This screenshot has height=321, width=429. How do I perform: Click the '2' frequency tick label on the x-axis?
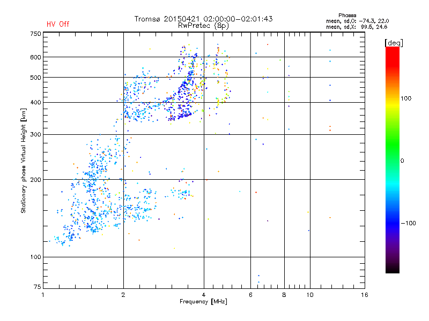tap(123, 295)
